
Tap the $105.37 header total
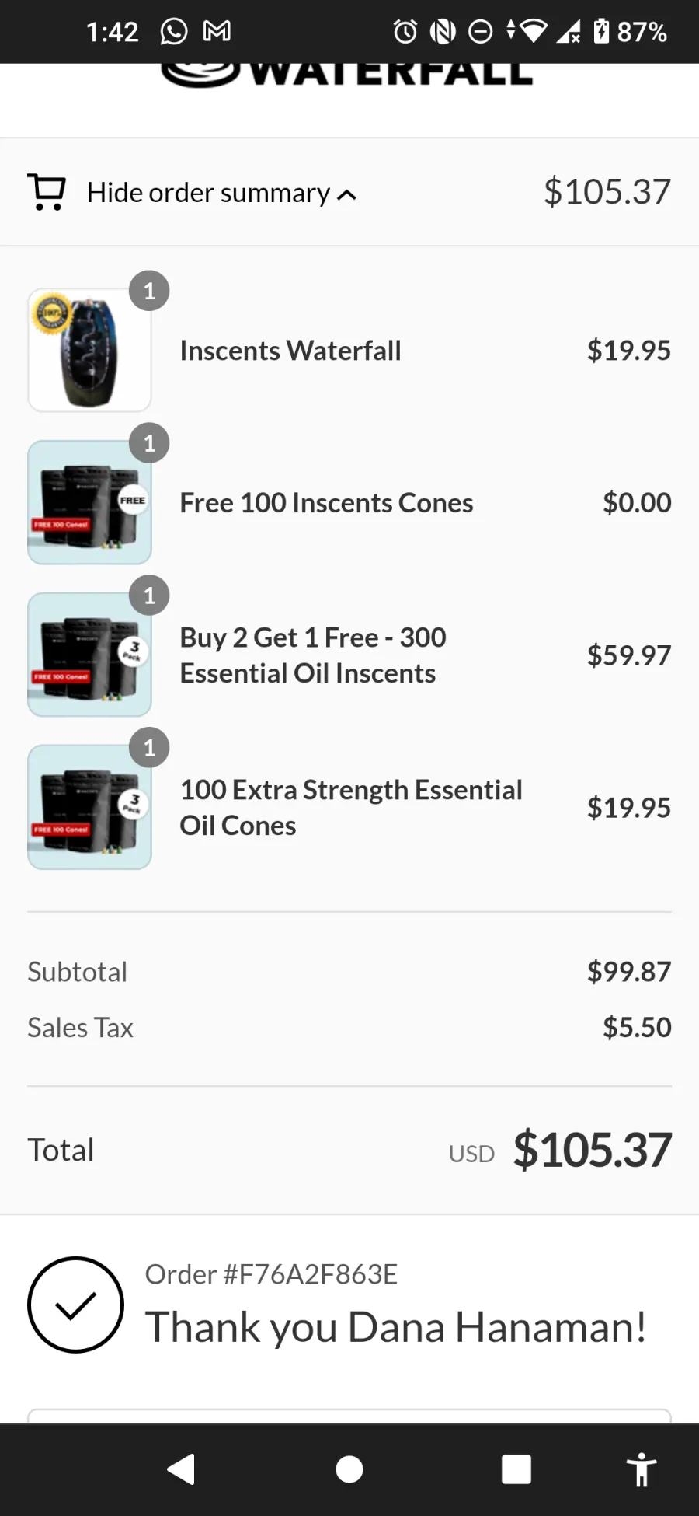(x=607, y=192)
